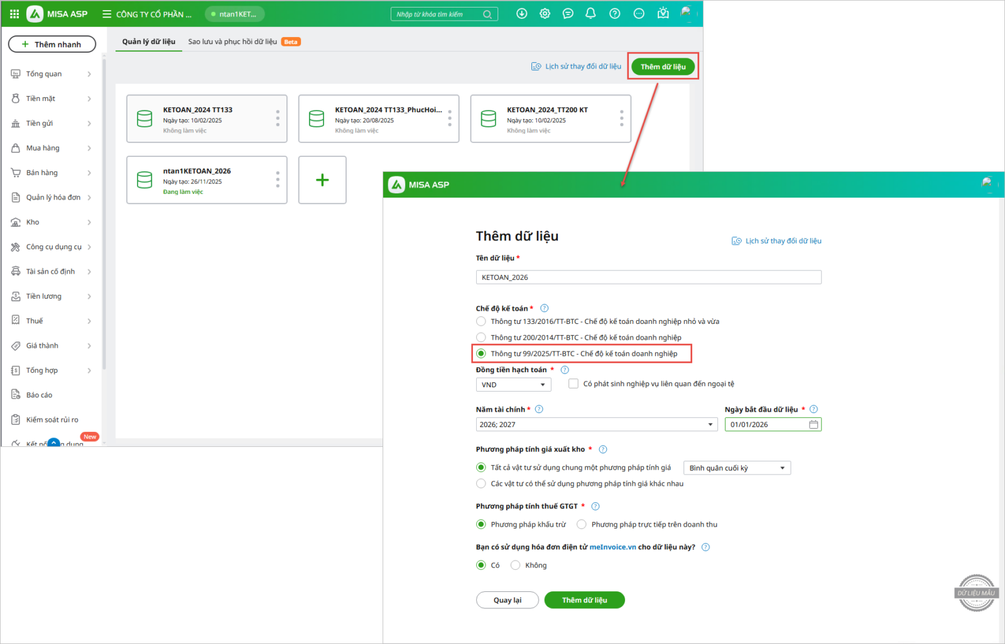Click the gift box icon in top bar
1005x644 pixels.
point(663,13)
